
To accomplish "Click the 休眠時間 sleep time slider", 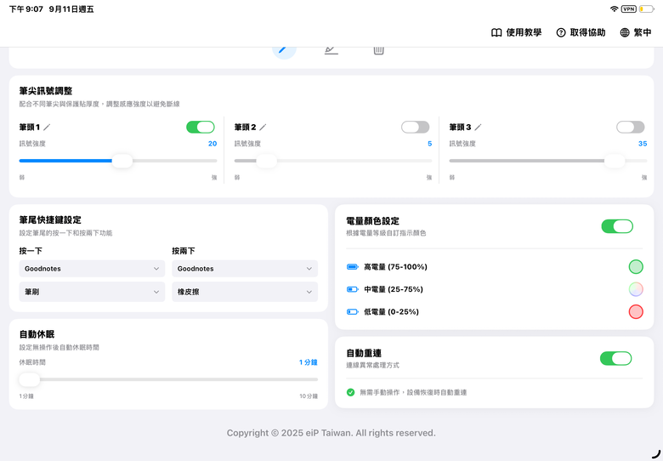I will click(x=168, y=379).
